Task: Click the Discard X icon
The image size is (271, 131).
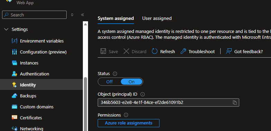Action: point(126,51)
